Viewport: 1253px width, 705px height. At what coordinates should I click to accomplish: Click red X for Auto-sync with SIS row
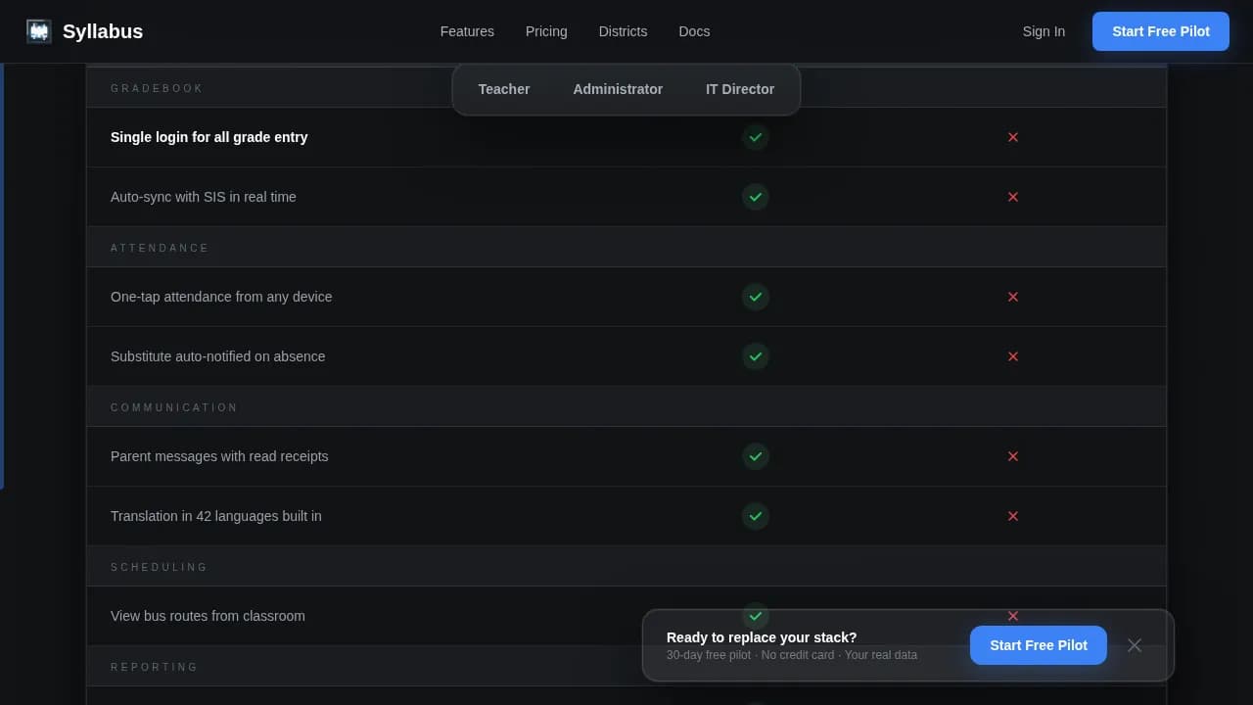tap(1013, 197)
